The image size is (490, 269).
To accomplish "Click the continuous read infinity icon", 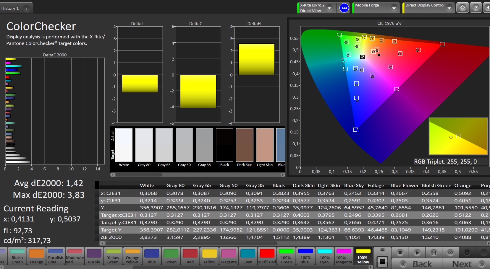I will tap(450, 252).
